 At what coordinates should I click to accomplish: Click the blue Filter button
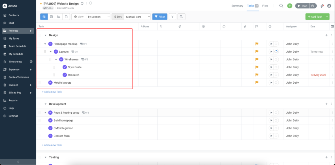(x=160, y=17)
